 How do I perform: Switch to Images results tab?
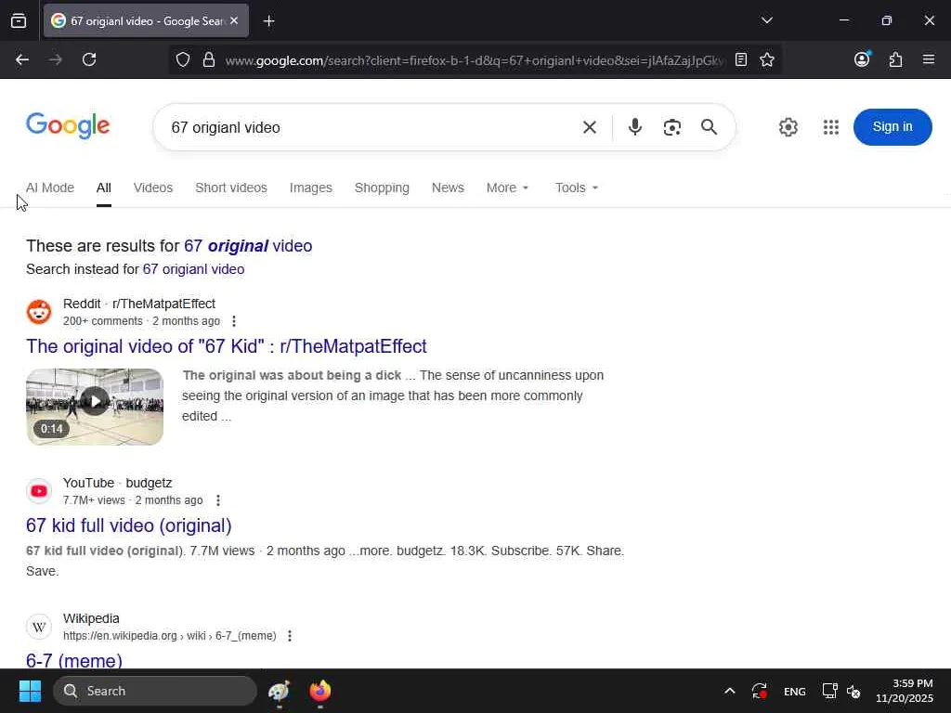310,188
